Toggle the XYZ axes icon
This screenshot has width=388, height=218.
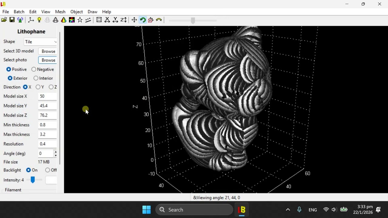click(31, 20)
